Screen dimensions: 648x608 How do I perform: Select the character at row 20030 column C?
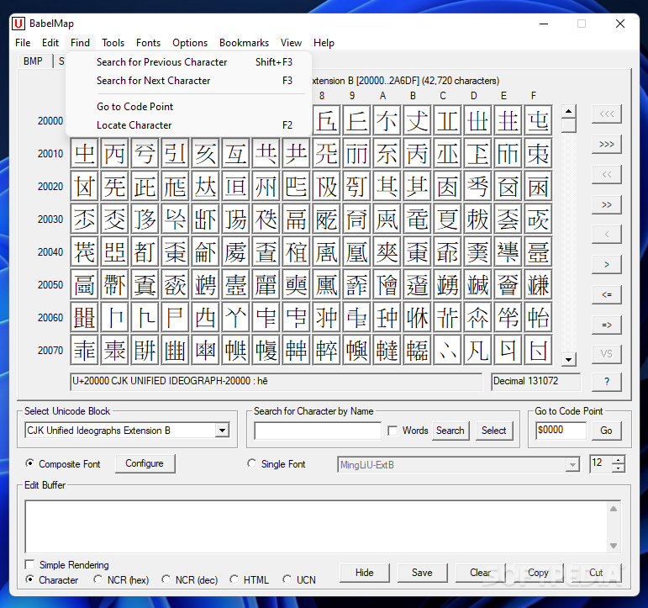click(x=448, y=219)
